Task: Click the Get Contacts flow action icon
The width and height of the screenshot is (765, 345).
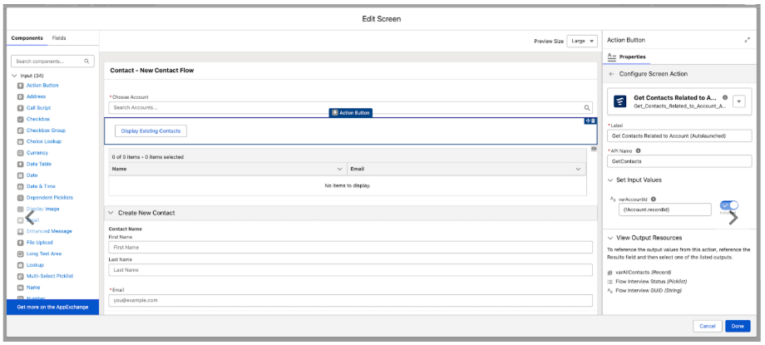Action: pos(619,101)
